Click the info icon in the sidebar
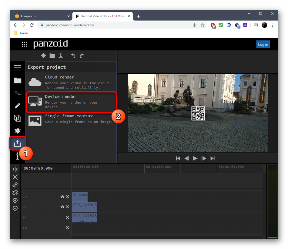Viewport: 288px width, 249px height. click(x=17, y=156)
